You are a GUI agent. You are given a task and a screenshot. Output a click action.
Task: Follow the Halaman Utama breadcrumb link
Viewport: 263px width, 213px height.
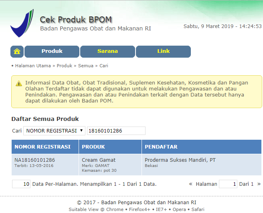click(x=33, y=66)
